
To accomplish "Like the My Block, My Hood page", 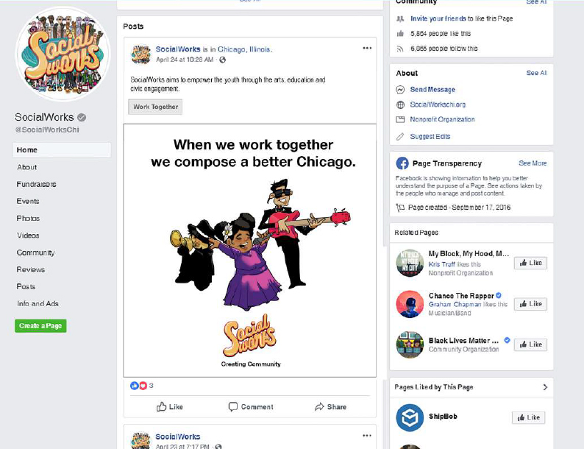I will tap(530, 263).
